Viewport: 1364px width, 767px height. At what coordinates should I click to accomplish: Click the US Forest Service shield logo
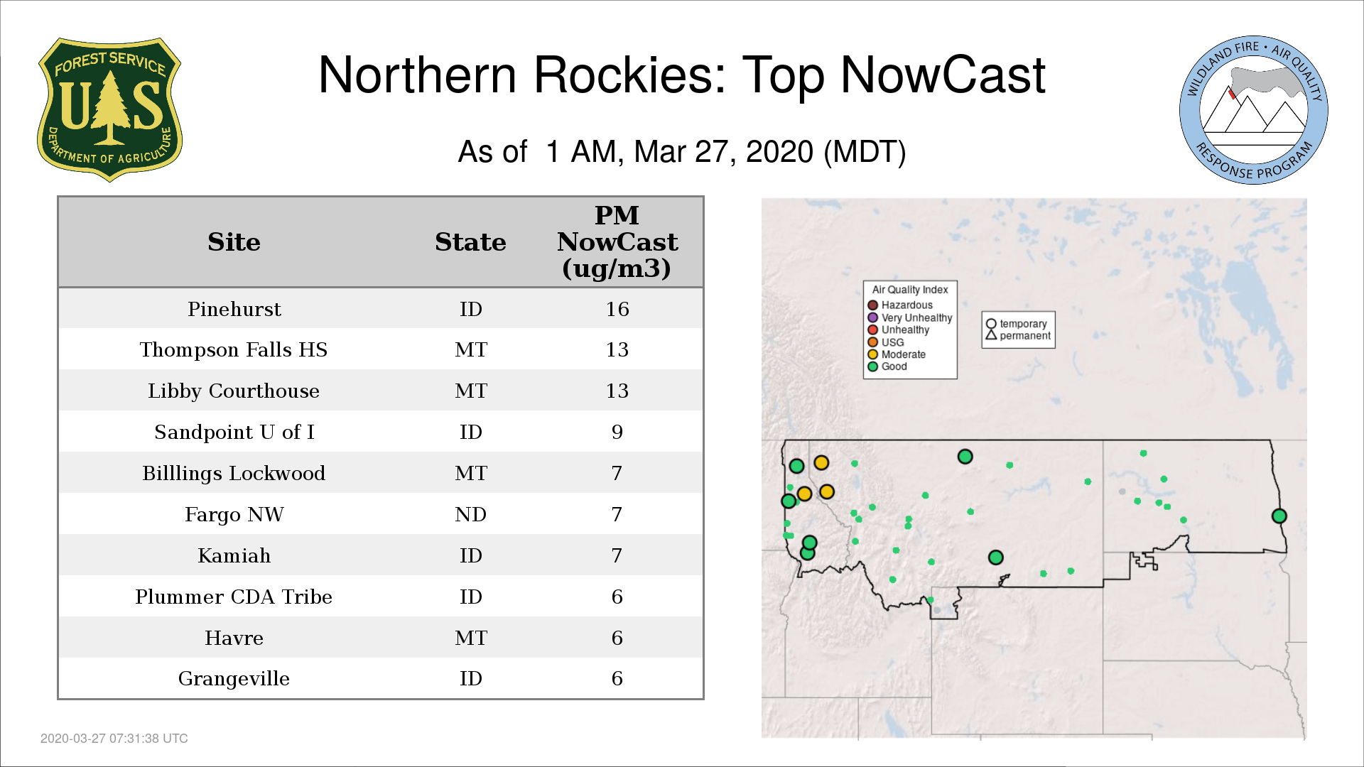pyautogui.click(x=109, y=110)
